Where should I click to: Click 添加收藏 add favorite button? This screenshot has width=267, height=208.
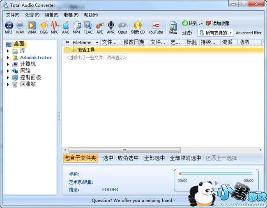click(218, 23)
